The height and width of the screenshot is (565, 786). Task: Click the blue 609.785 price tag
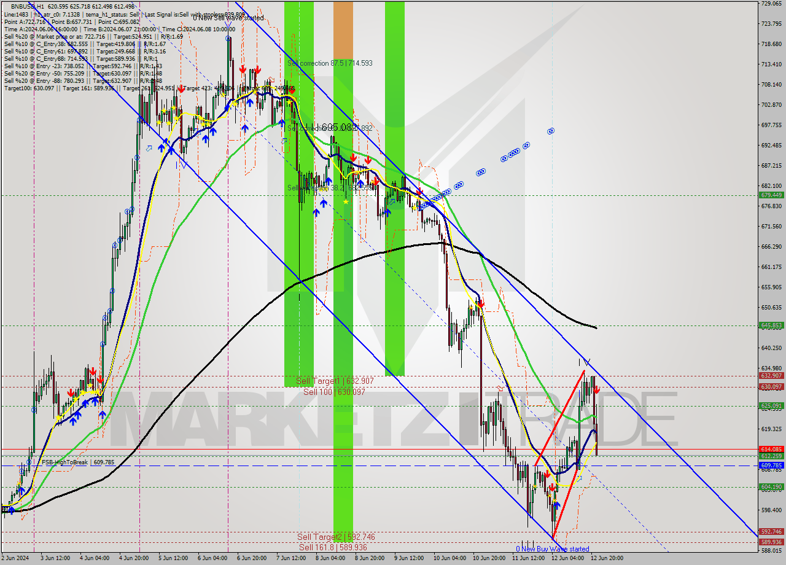pyautogui.click(x=771, y=466)
